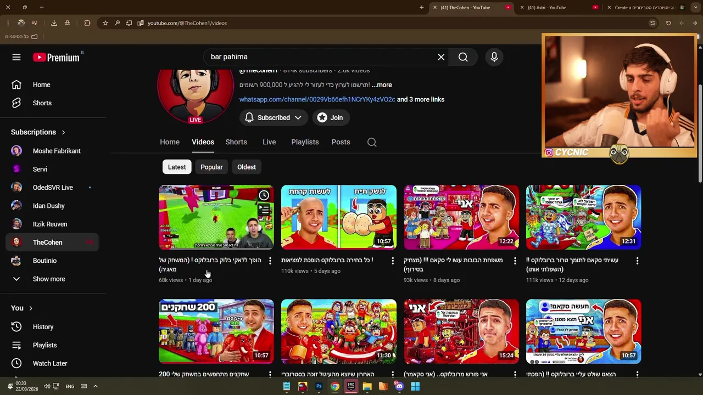Open the zoom magnifier in the address bar
The image size is (703, 395).
(117, 23)
